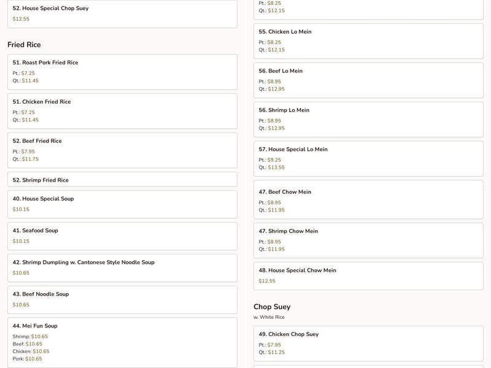Click the Fried Rice section heading
This screenshot has height=368, width=491.
point(24,45)
